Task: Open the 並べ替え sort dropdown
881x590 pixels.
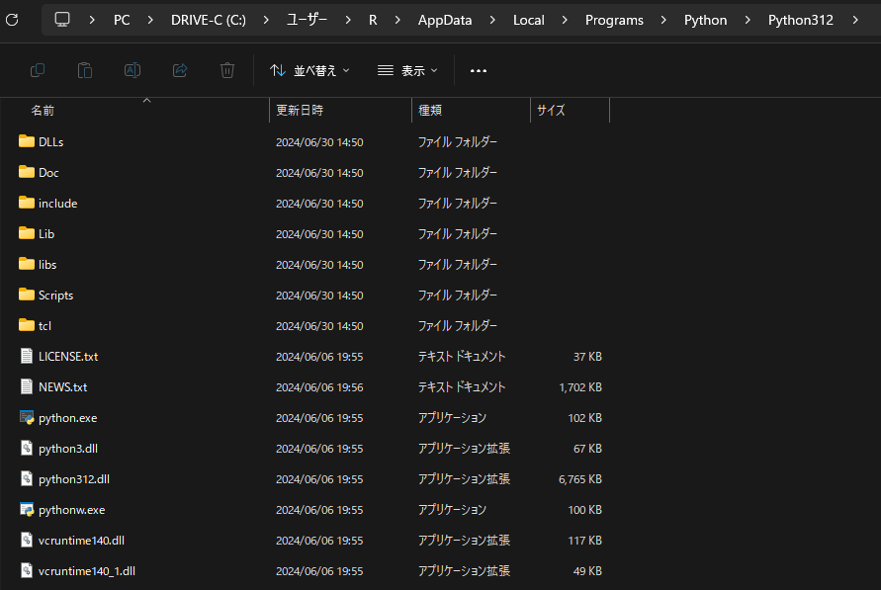Action: click(x=309, y=71)
